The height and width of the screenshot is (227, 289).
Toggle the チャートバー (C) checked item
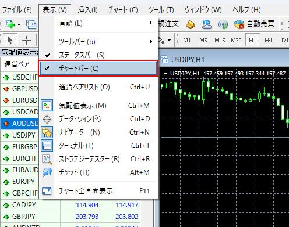[x=98, y=69]
